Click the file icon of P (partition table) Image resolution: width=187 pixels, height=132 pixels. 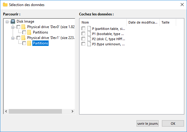coord(89,29)
